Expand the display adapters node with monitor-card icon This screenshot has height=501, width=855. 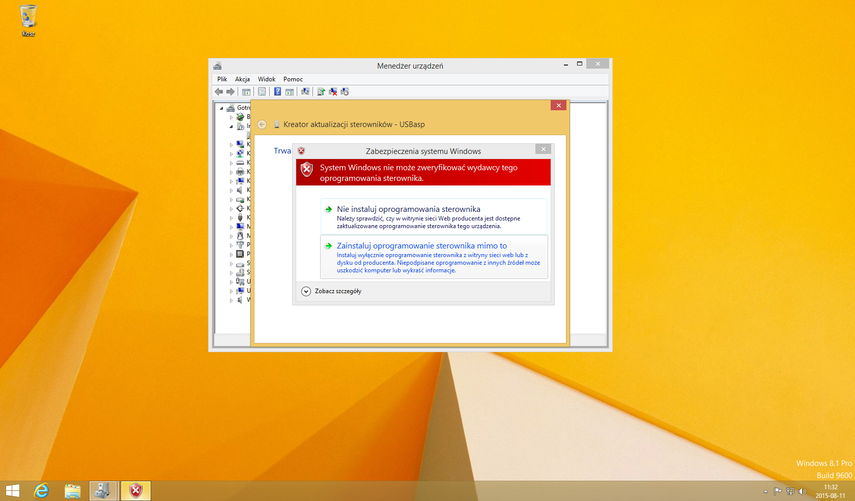(231, 145)
